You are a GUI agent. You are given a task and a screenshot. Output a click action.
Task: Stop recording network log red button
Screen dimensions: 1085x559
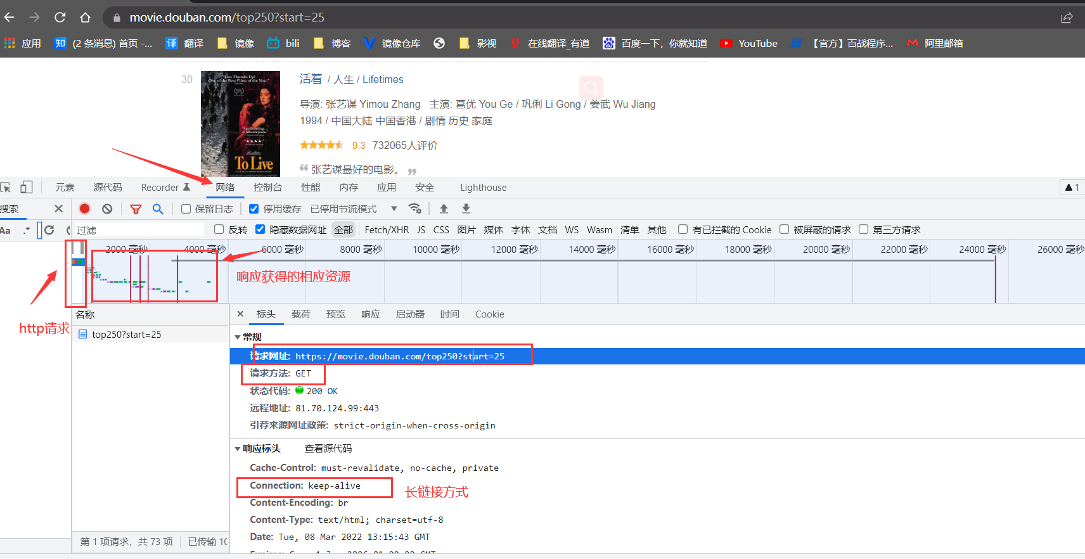pyautogui.click(x=84, y=209)
